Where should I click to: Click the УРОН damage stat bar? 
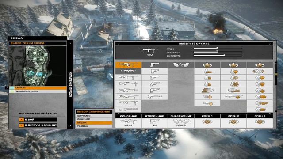click(218, 49)
